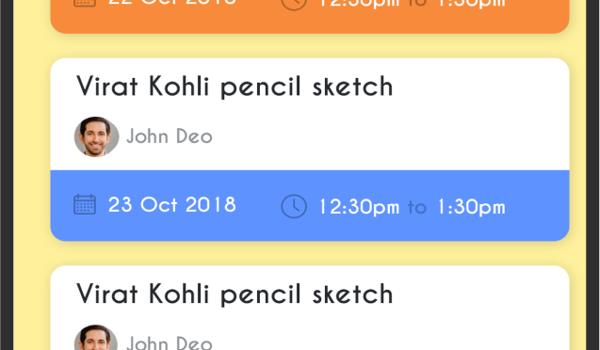Open the bottom card's Virat Kohli pencil sketch title
This screenshot has height=350, width=600.
(235, 294)
